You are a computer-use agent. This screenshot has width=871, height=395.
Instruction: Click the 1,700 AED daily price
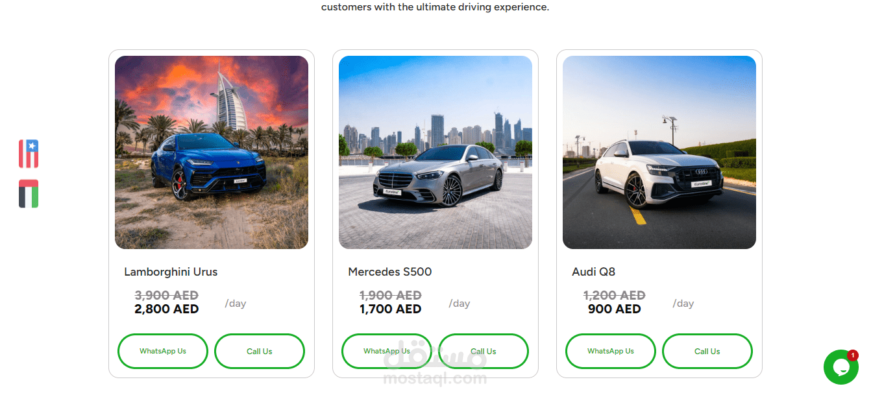coord(391,309)
